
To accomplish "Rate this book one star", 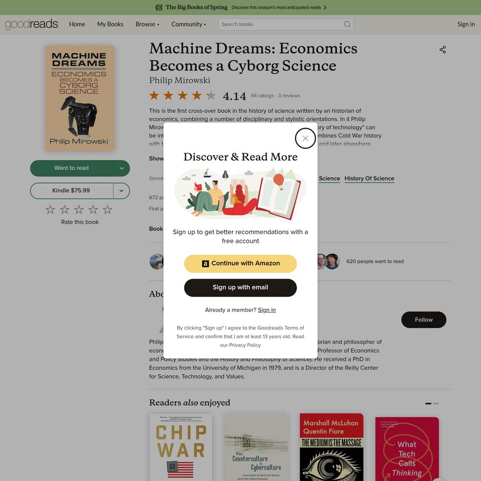I will point(51,210).
